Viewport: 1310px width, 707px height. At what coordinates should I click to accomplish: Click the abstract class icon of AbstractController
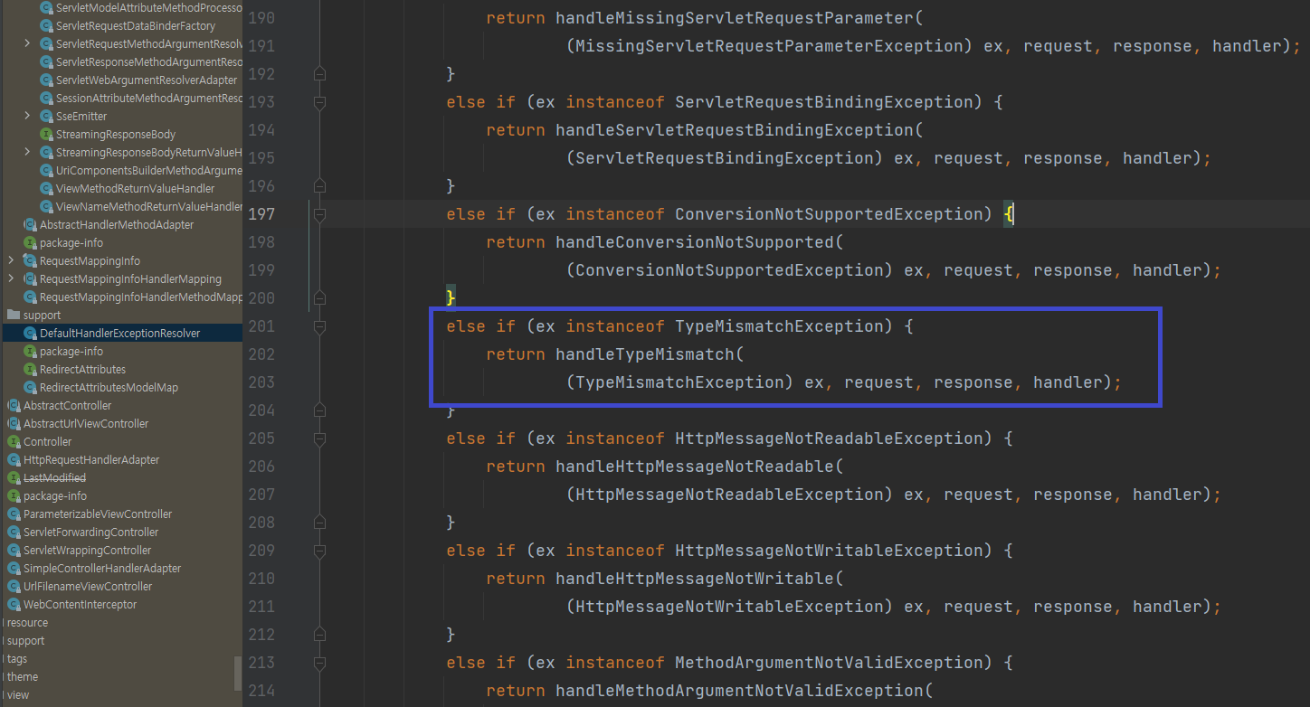14,406
